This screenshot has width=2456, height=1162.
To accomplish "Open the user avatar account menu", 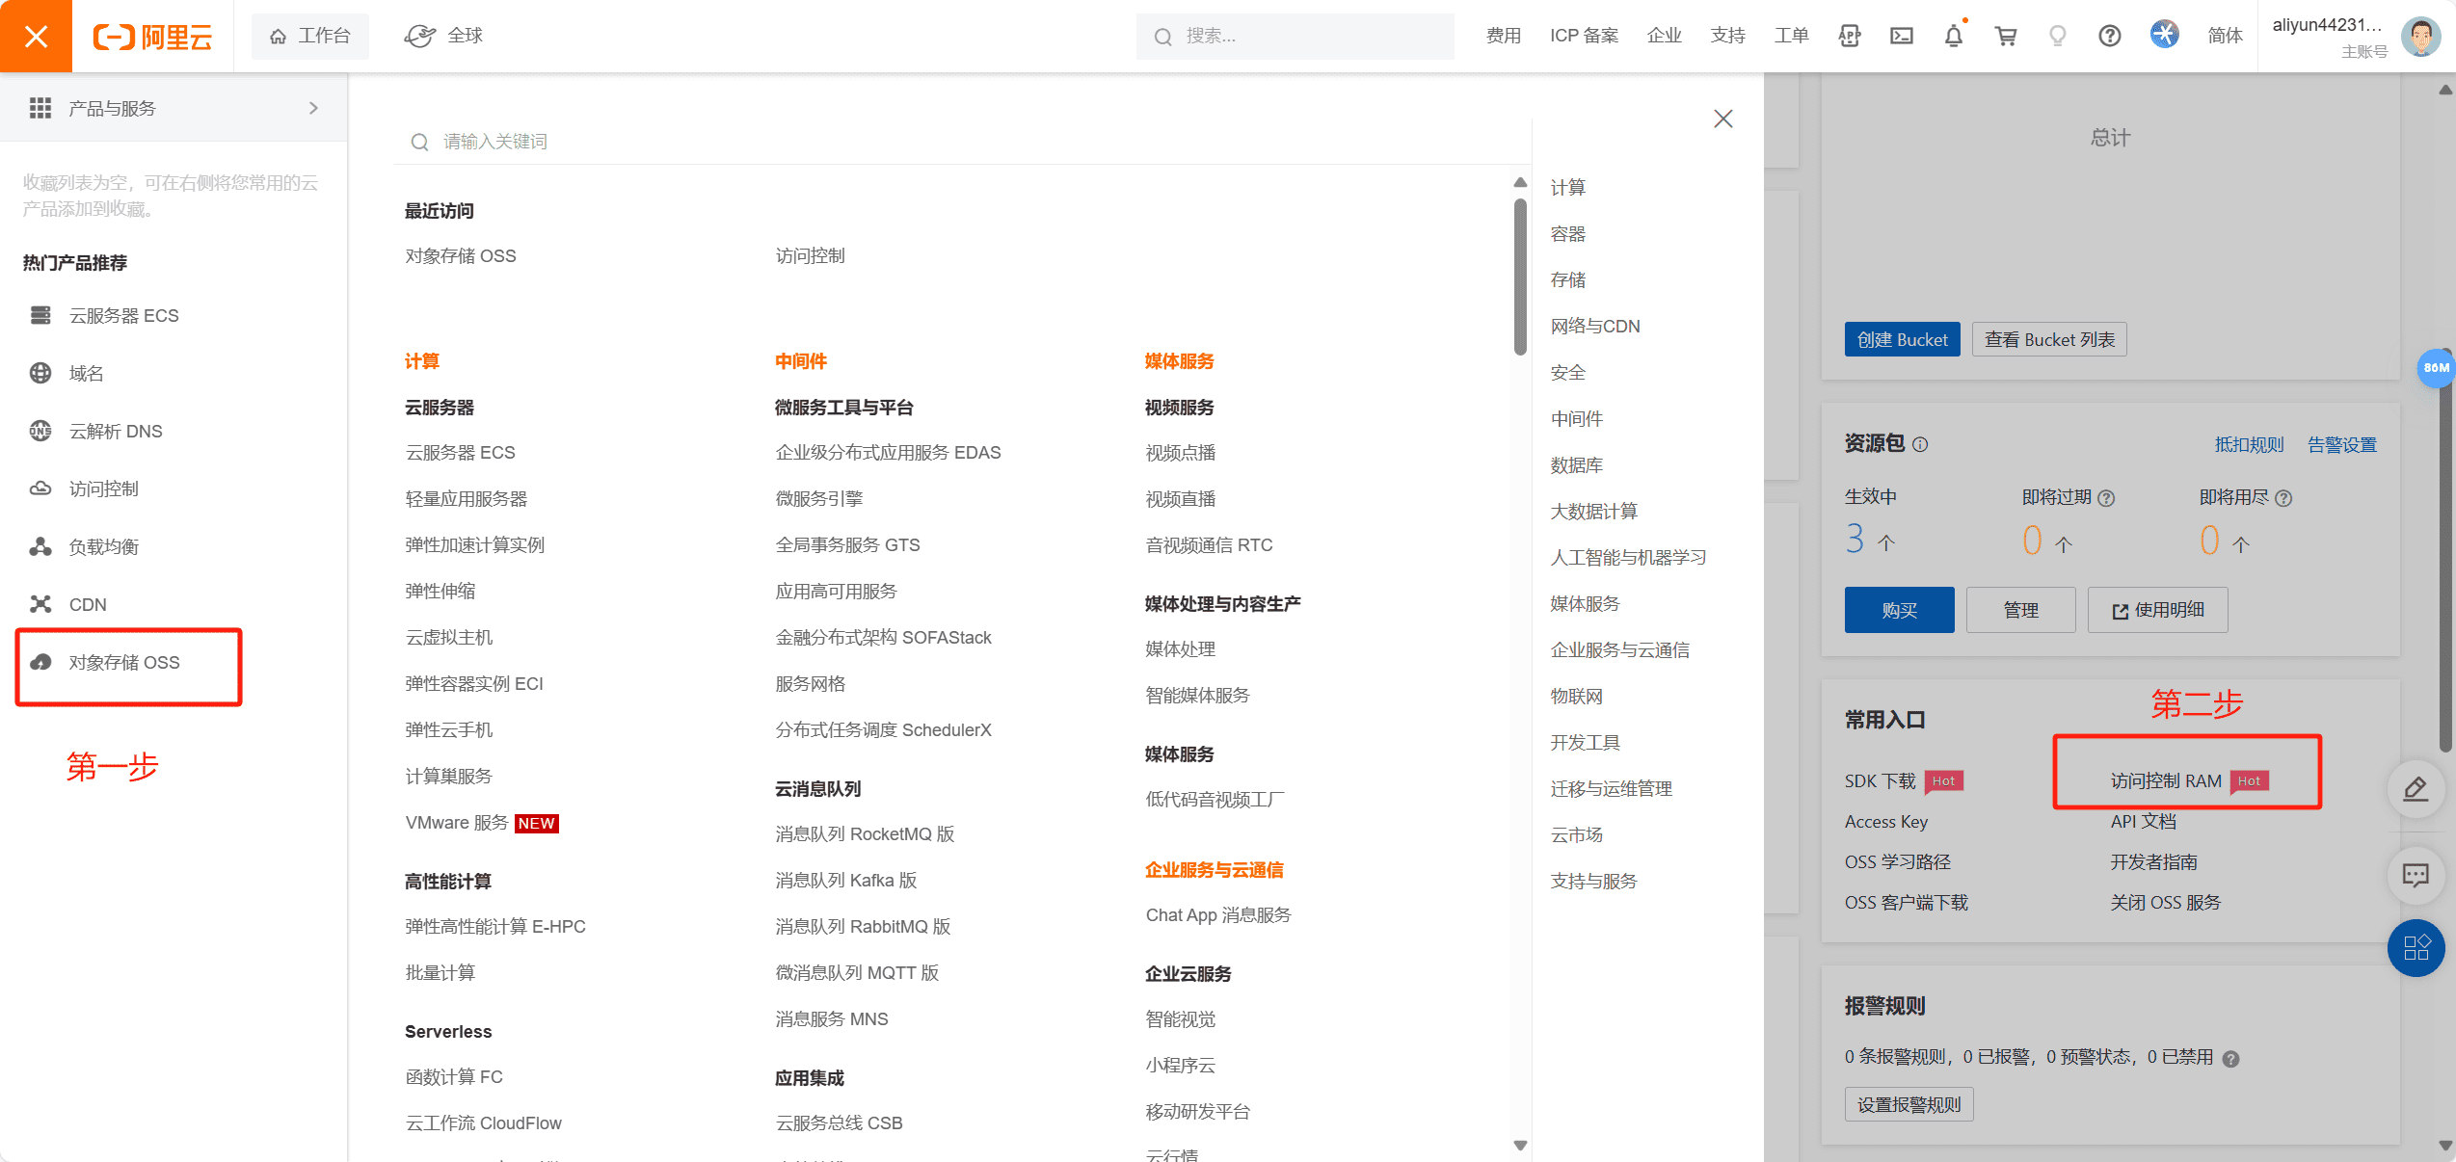I will coord(2419,36).
